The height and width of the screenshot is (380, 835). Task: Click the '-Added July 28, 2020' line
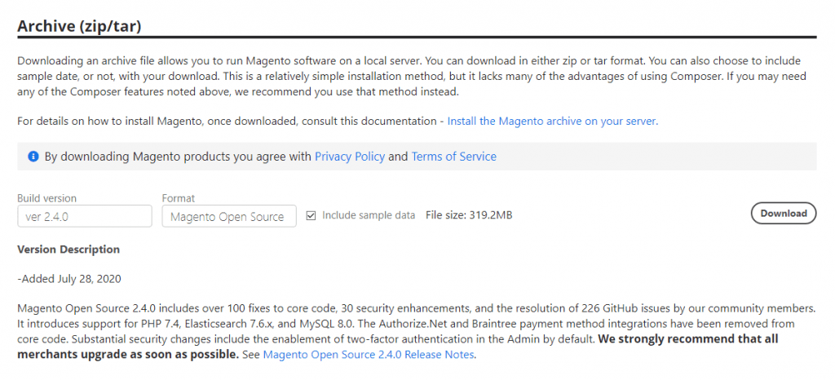[69, 278]
